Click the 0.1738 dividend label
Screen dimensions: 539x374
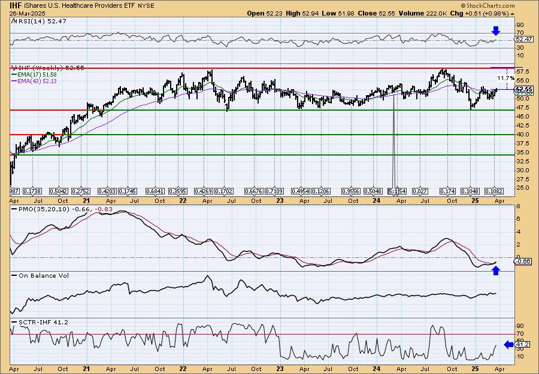pyautogui.click(x=33, y=191)
